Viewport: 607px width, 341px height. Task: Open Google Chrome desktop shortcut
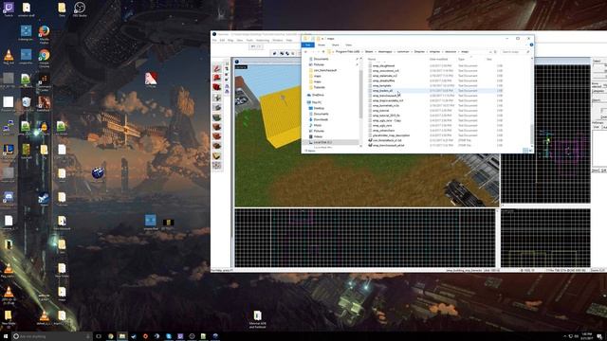(44, 58)
